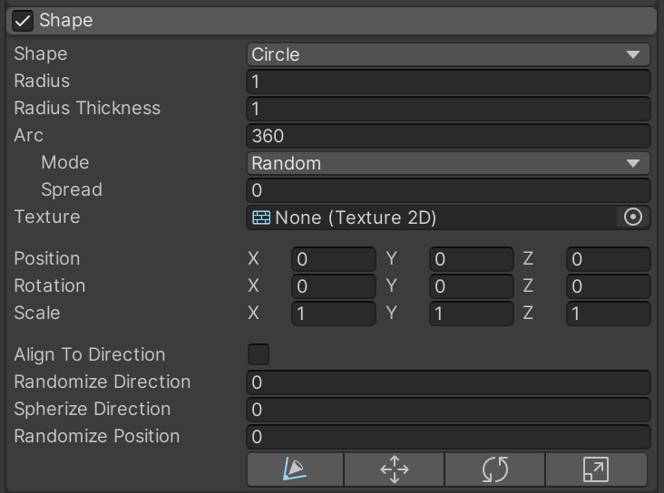
Task: Click the Randomize Direction value field
Action: [x=448, y=382]
